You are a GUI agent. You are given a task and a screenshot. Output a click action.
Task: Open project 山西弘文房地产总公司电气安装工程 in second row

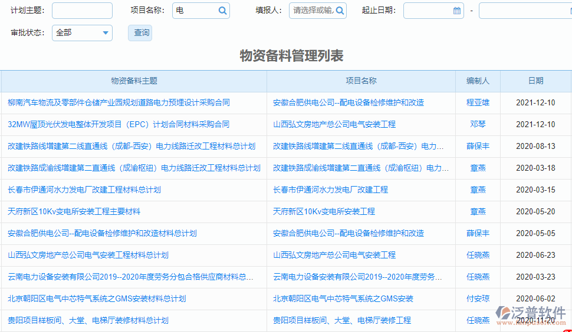334,124
